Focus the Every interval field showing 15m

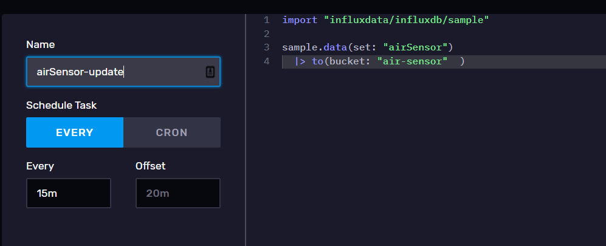(x=68, y=193)
